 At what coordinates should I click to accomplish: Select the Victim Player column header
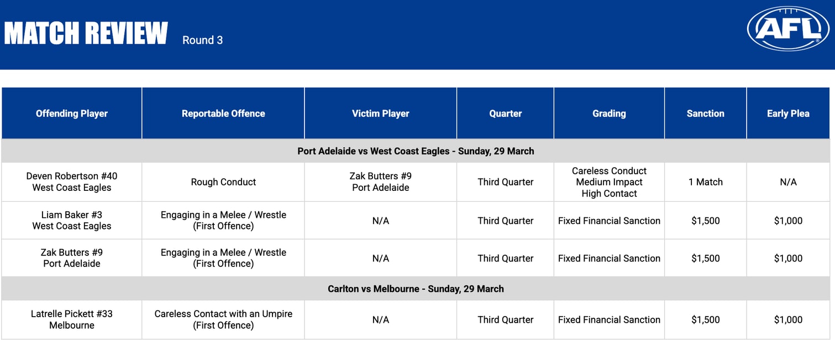tap(381, 114)
